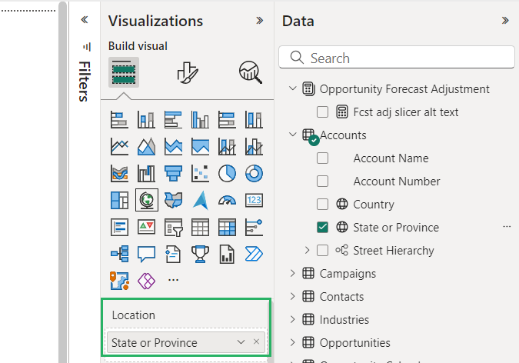Expand the Campaigns table
This screenshot has height=363, width=519.
point(292,274)
